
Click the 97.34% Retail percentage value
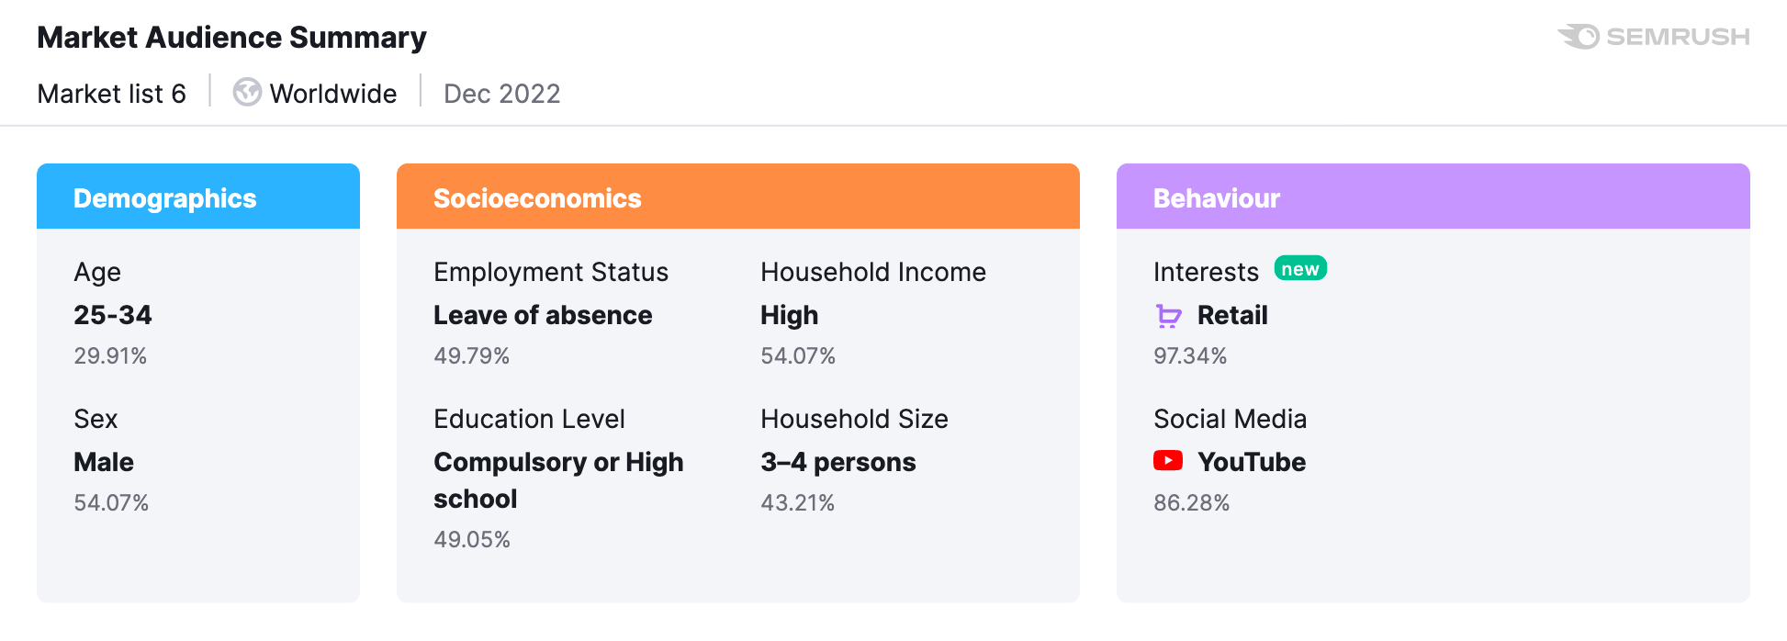click(x=1190, y=356)
